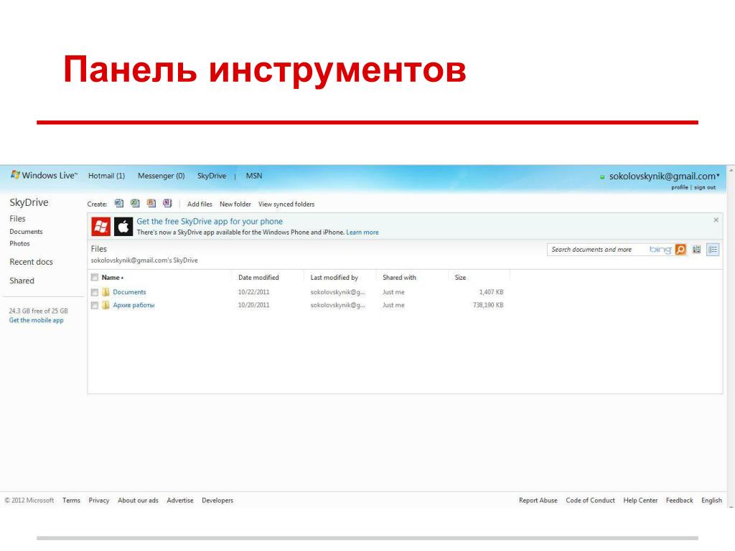The image size is (735, 551).
Task: Open Code of Conduct footer link
Action: tap(590, 500)
